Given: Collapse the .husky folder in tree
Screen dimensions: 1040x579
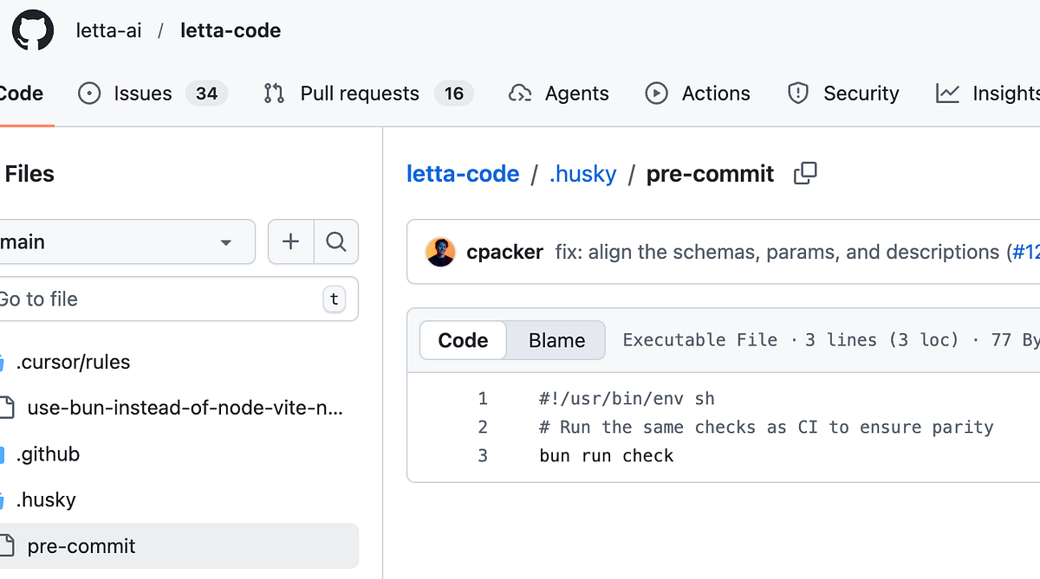Looking at the screenshot, I should click(x=46, y=499).
